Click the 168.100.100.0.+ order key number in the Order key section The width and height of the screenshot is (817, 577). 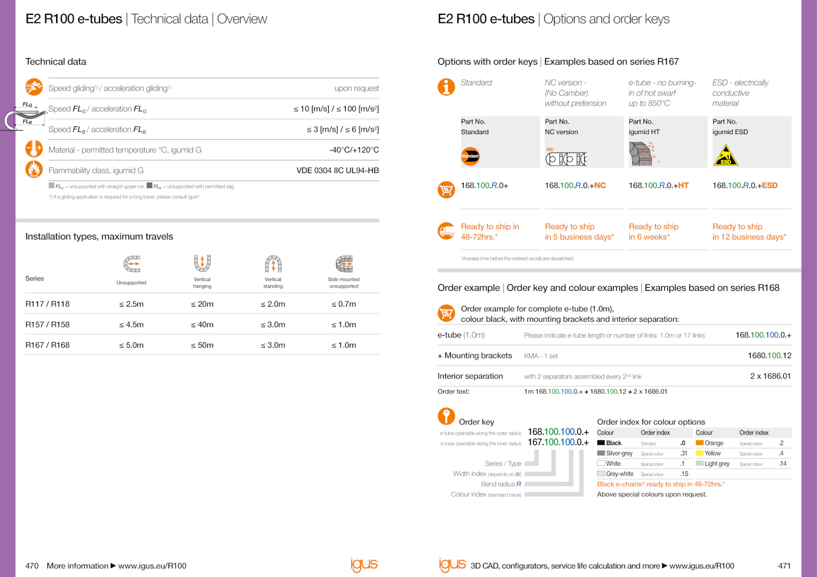tap(558, 432)
